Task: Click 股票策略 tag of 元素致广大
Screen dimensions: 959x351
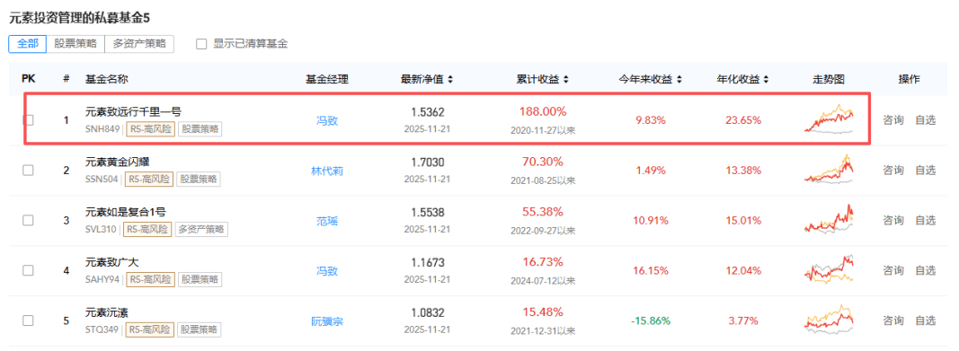Action: (x=200, y=279)
